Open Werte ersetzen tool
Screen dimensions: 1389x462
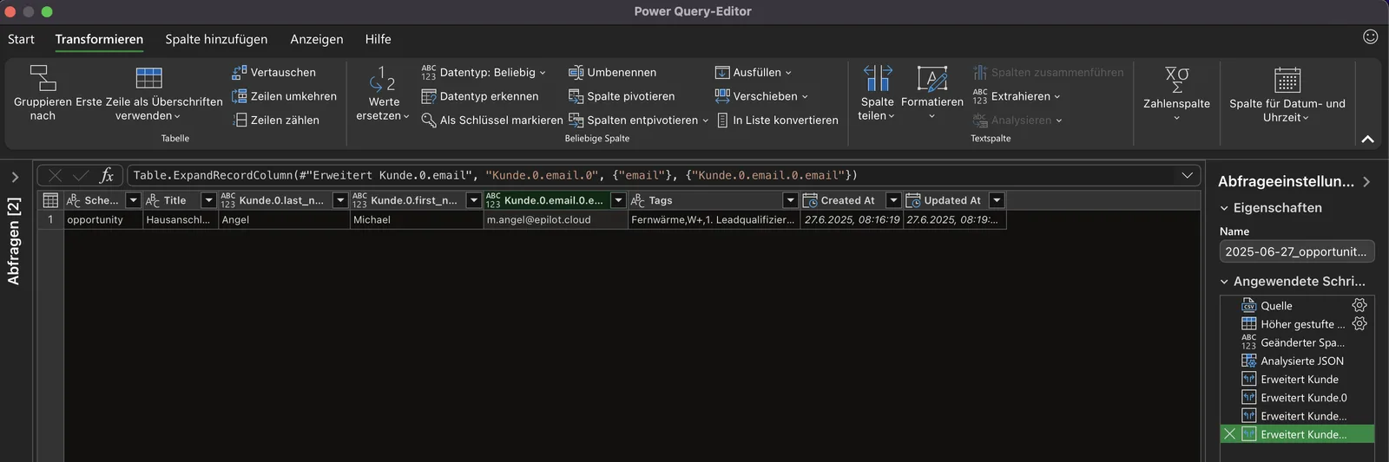pos(383,94)
